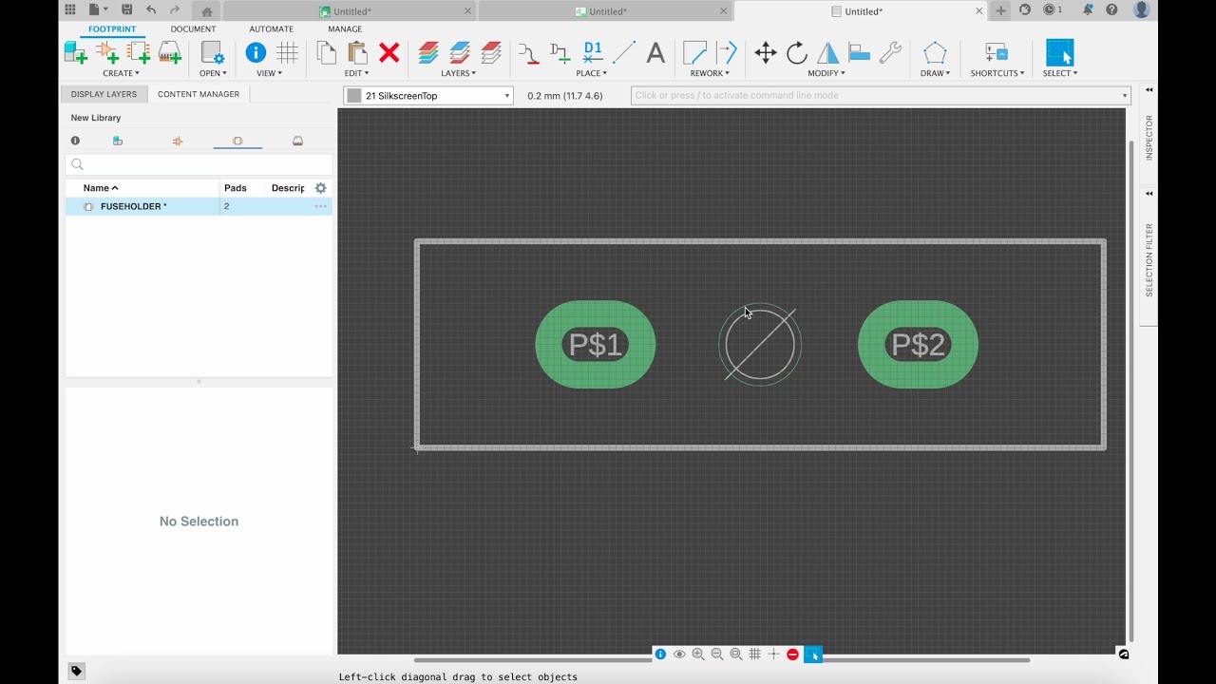Click the Save icon in title bar
The height and width of the screenshot is (684, 1216).
point(126,10)
